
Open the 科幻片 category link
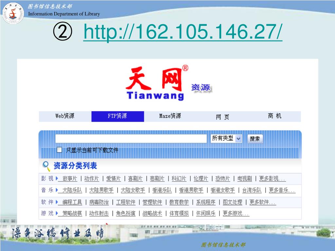coord(179,179)
